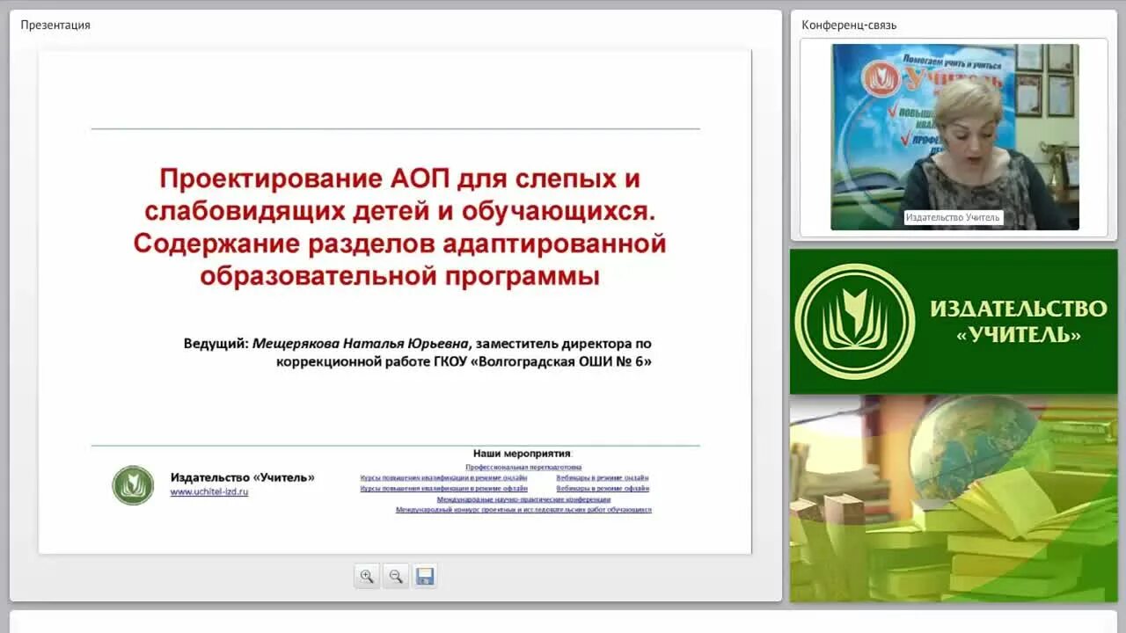Select the Конференц-связь panel header

847,25
